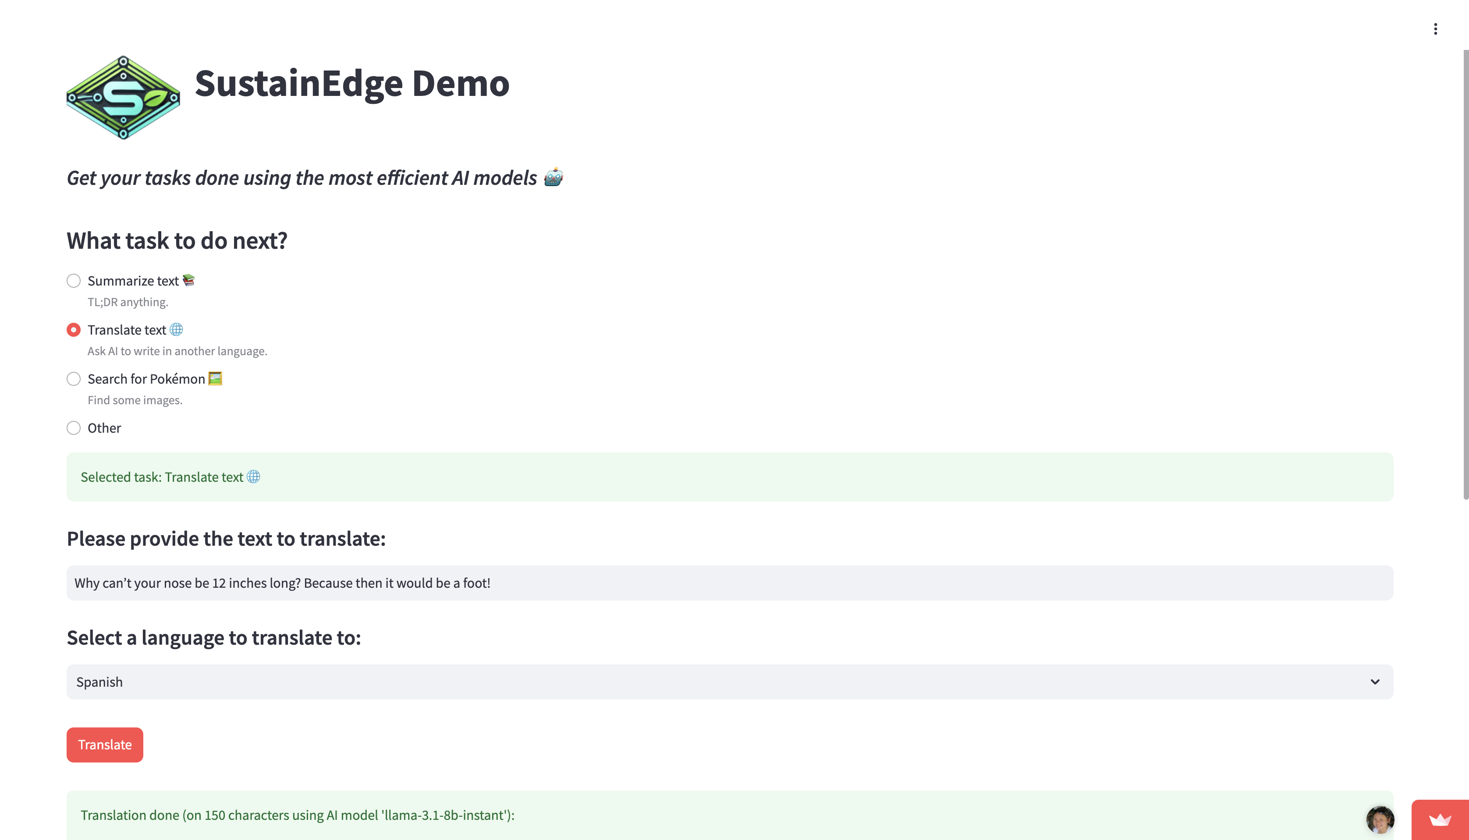The image size is (1469, 840).
Task: Click inside the text to translate field
Action: coord(730,582)
